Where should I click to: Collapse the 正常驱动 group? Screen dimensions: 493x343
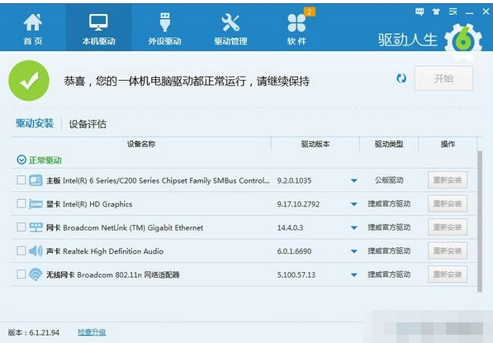[x=21, y=160]
